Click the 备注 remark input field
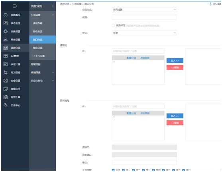 (x=144, y=162)
